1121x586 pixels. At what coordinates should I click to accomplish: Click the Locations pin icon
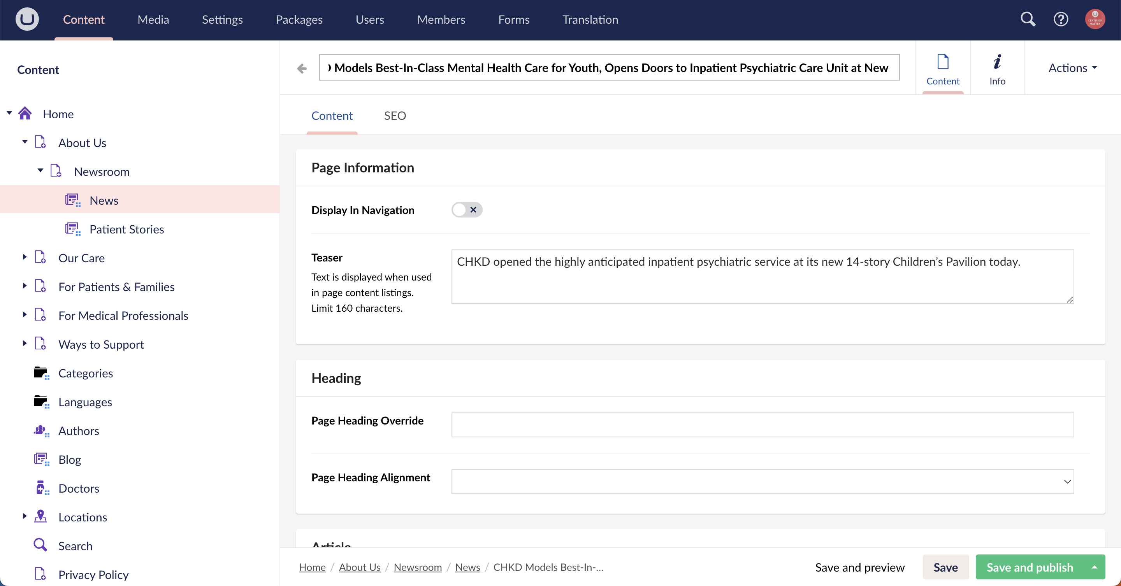(41, 517)
